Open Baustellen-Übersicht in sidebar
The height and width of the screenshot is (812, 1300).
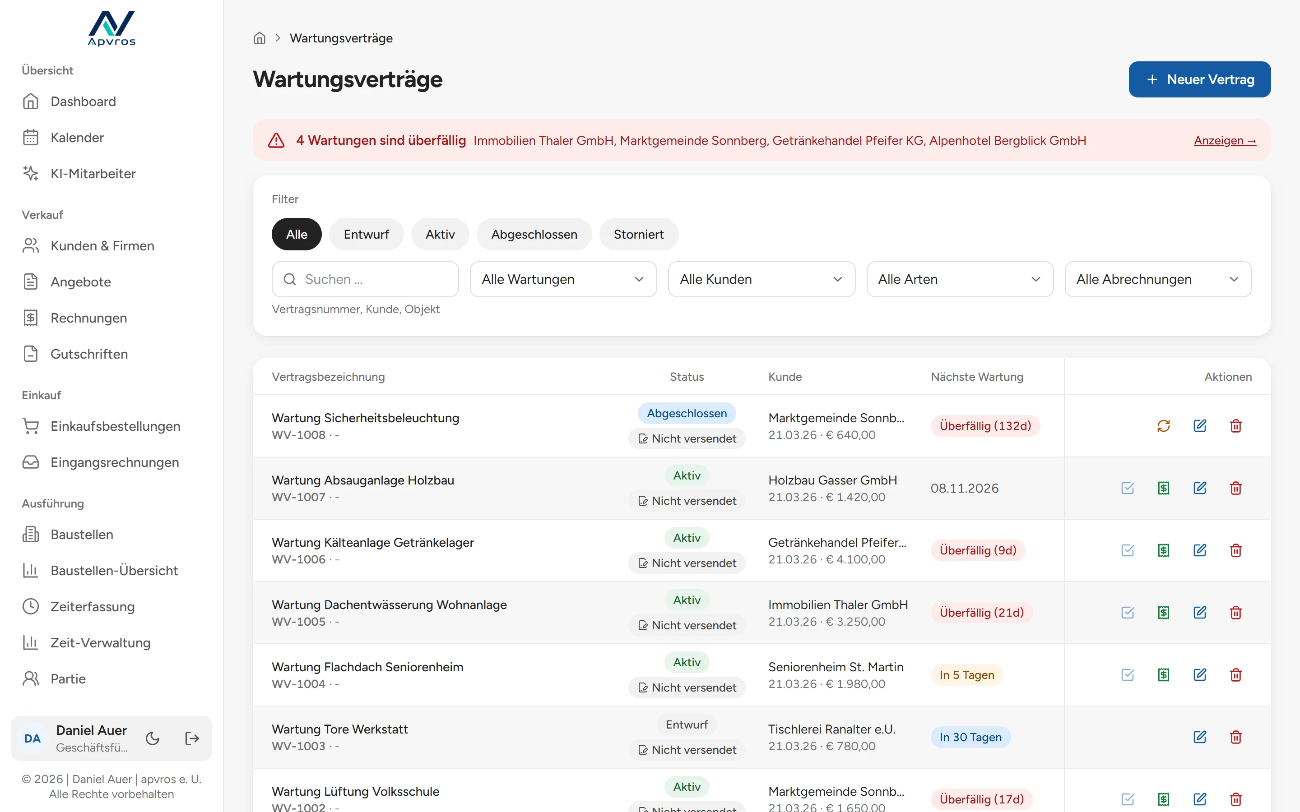pos(112,570)
